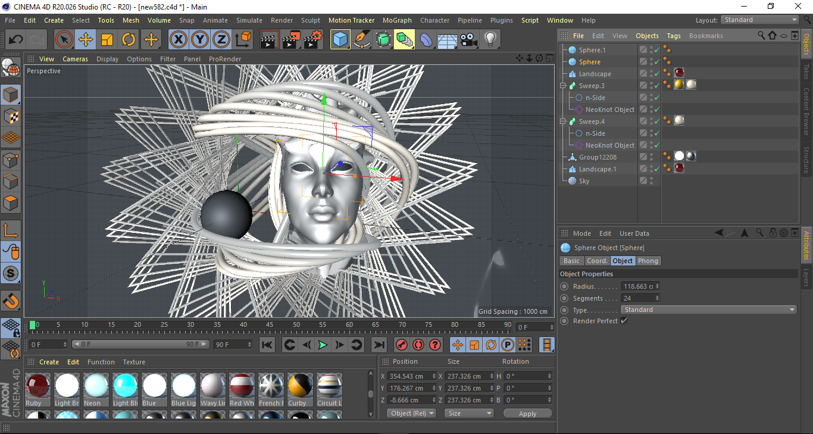Click the Undo arrow icon
The height and width of the screenshot is (434, 813).
click(x=16, y=40)
